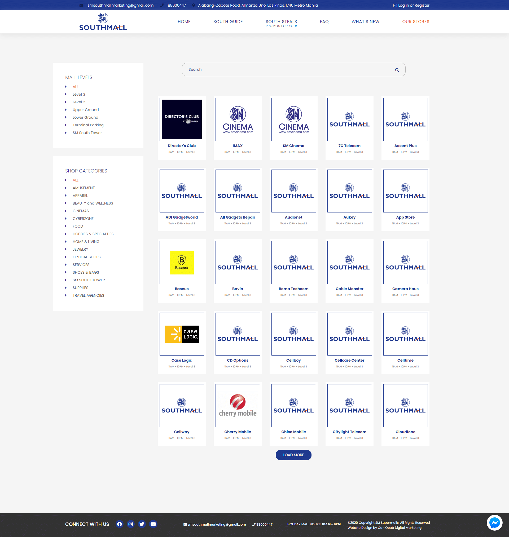Viewport: 509px width, 537px height.
Task: Click the Register link
Action: click(422, 5)
